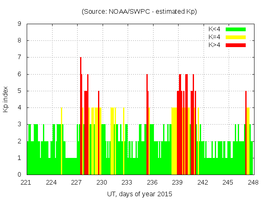
Task: Click the red K>4 legend swatch
Action: [x=236, y=45]
